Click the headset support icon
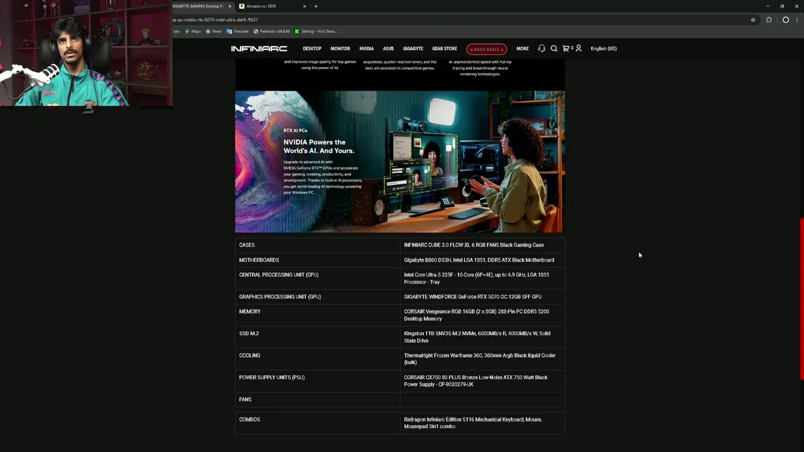The height and width of the screenshot is (452, 804). [x=541, y=48]
